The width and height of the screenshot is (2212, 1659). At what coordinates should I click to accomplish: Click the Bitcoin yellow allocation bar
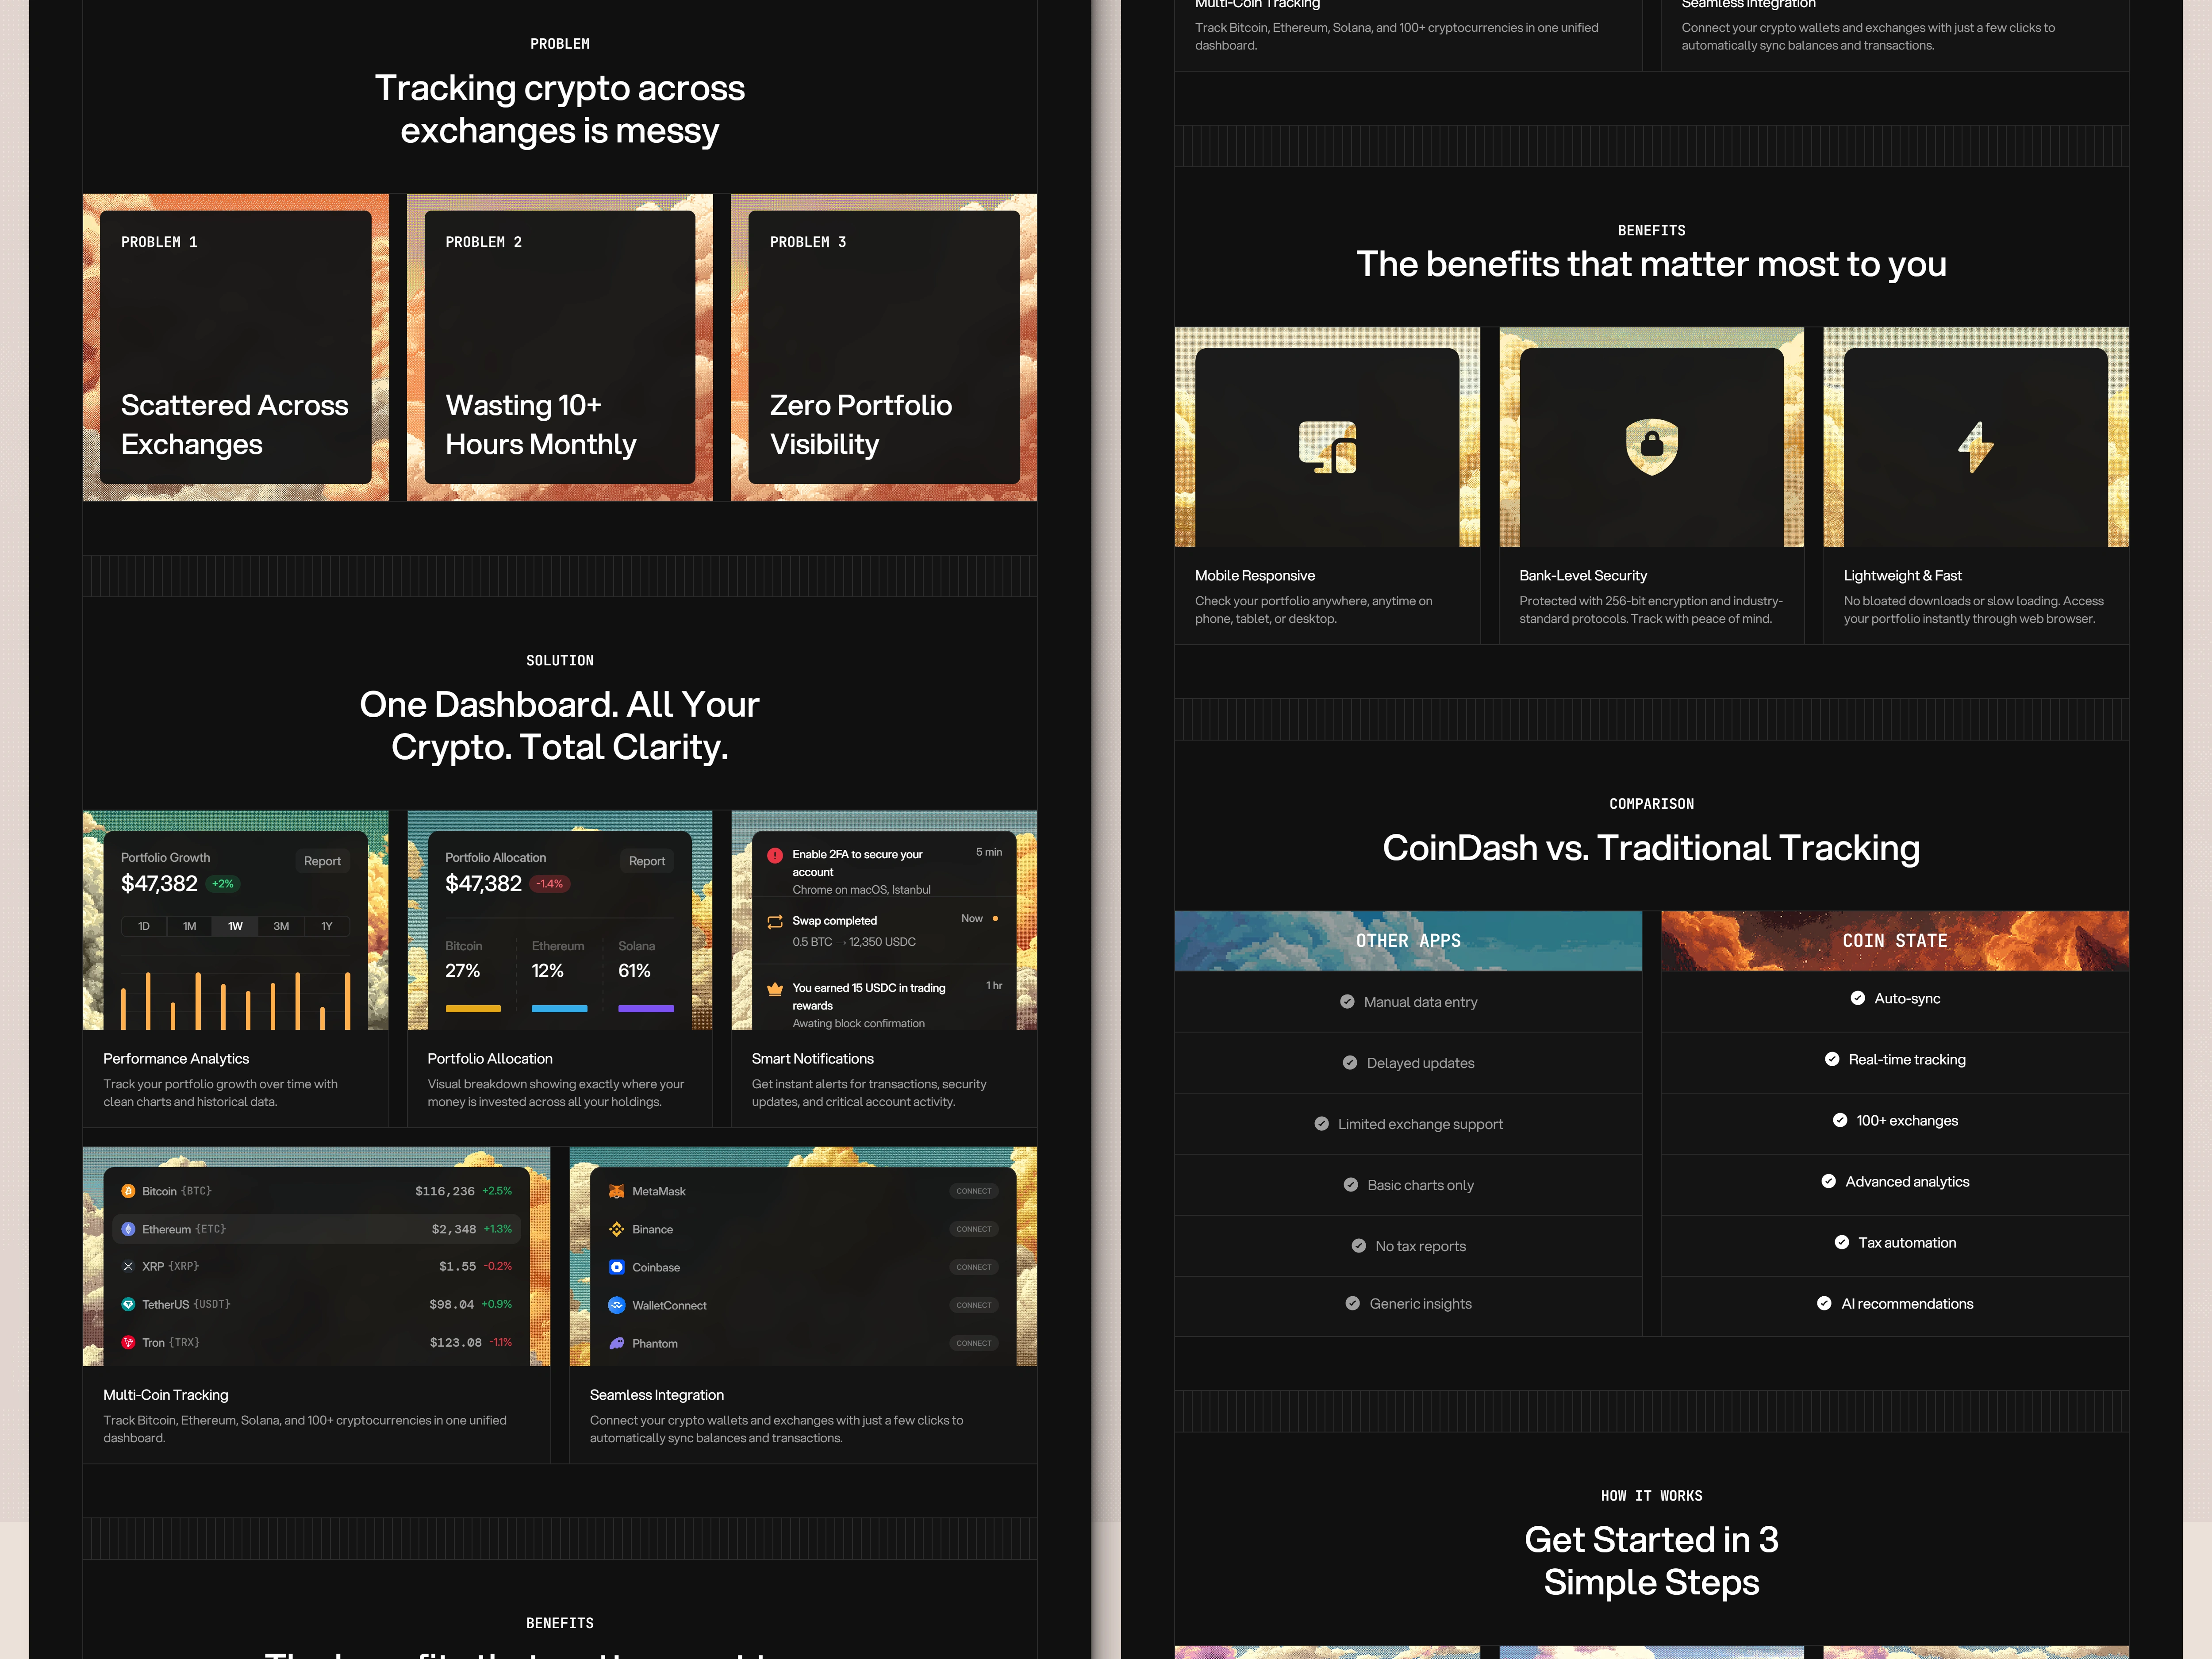[x=473, y=1008]
